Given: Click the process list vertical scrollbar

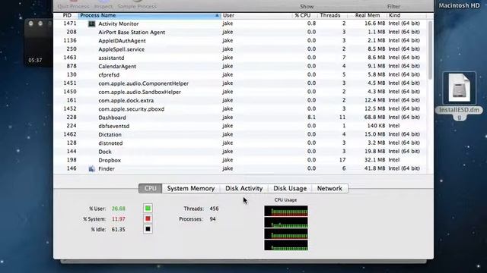Looking at the screenshot, I should [430, 49].
